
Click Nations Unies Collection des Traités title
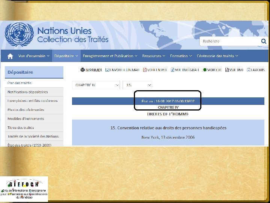[73, 35]
